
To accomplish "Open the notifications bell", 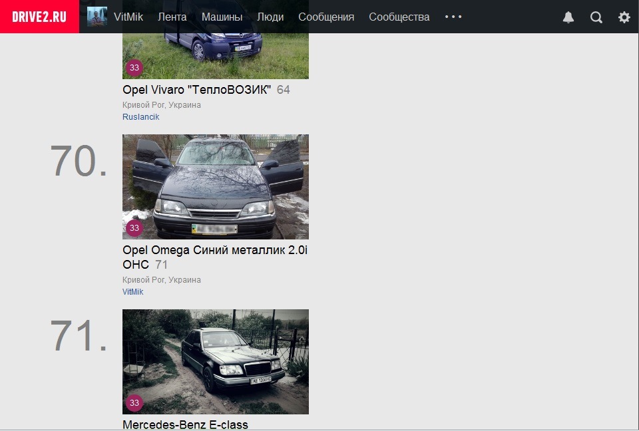I will pyautogui.click(x=568, y=17).
